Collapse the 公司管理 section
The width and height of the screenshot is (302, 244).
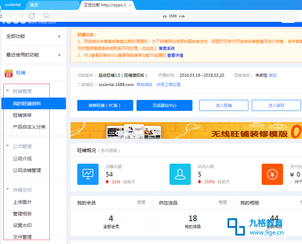pos(7,146)
